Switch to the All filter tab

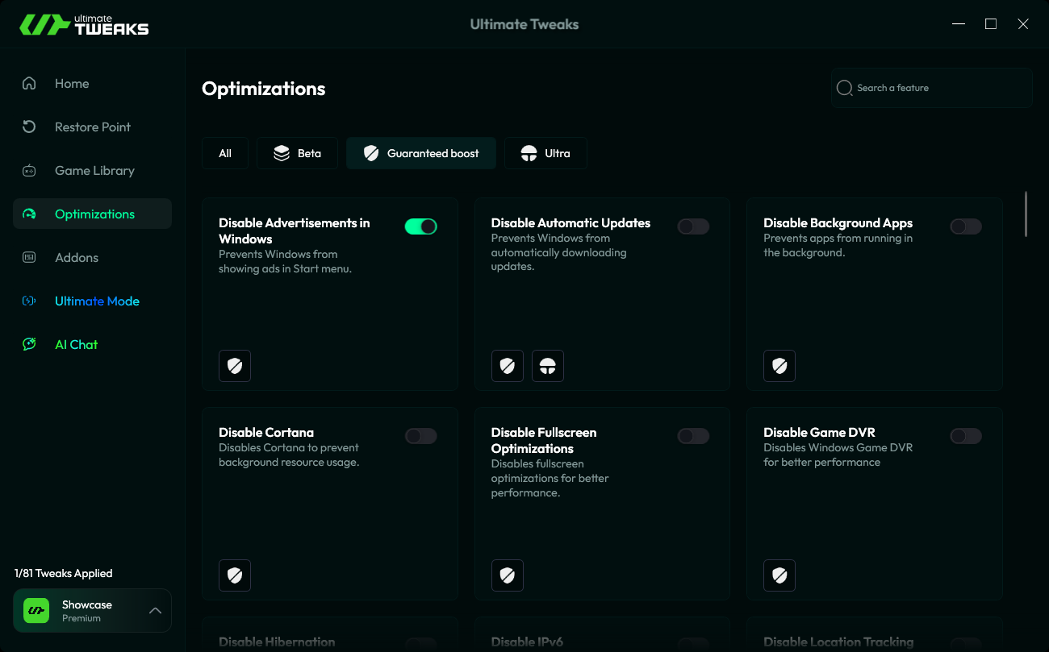coord(225,152)
